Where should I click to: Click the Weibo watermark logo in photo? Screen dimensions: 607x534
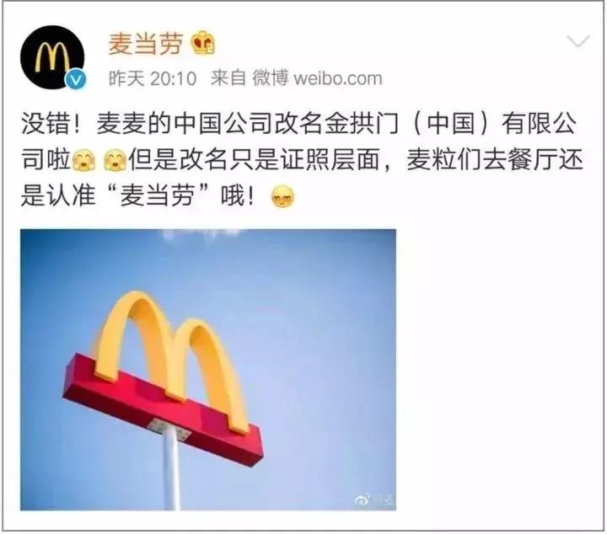pos(374,500)
